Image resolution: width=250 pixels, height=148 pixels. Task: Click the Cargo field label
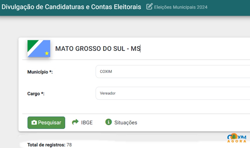36,94
